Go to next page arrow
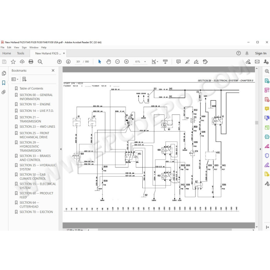This screenshot has height=270, width=270. [x=68, y=62]
